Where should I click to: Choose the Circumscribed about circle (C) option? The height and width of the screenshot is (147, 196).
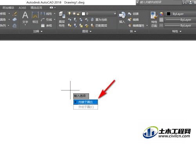85,107
